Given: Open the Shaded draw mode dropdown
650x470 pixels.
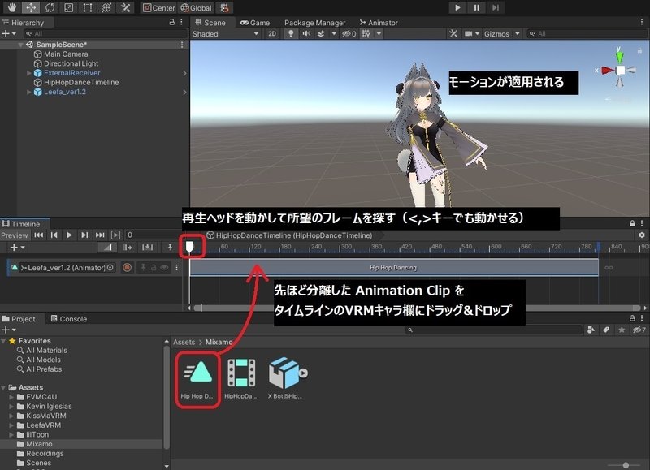Looking at the screenshot, I should (226, 34).
